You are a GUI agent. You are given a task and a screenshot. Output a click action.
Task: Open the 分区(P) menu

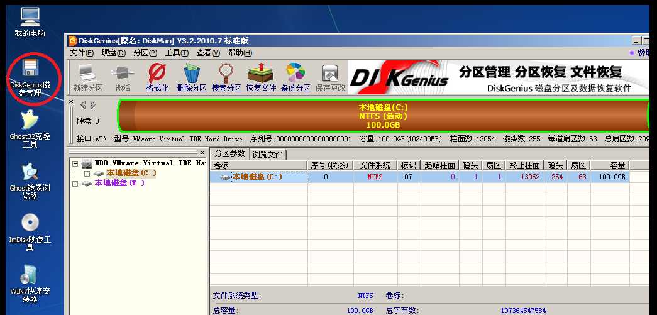click(145, 53)
